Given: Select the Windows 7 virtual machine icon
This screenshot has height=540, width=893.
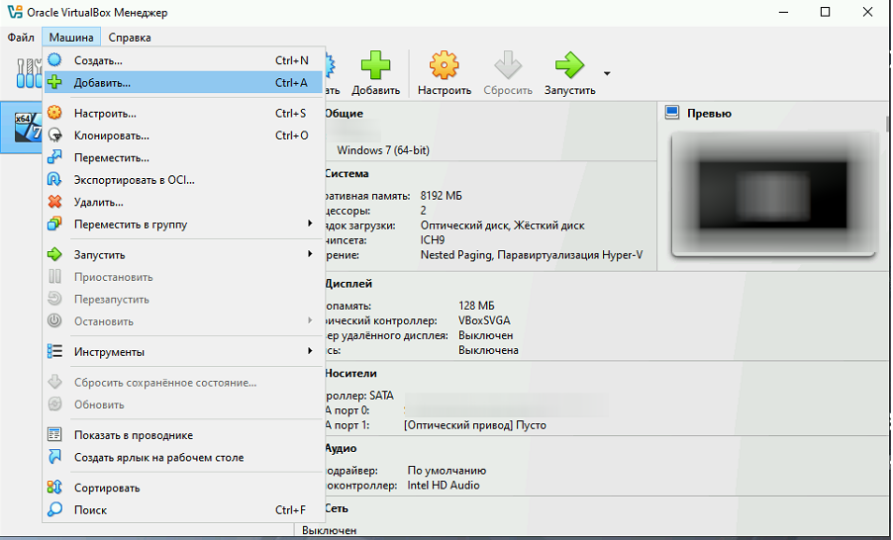Looking at the screenshot, I should click(x=25, y=129).
